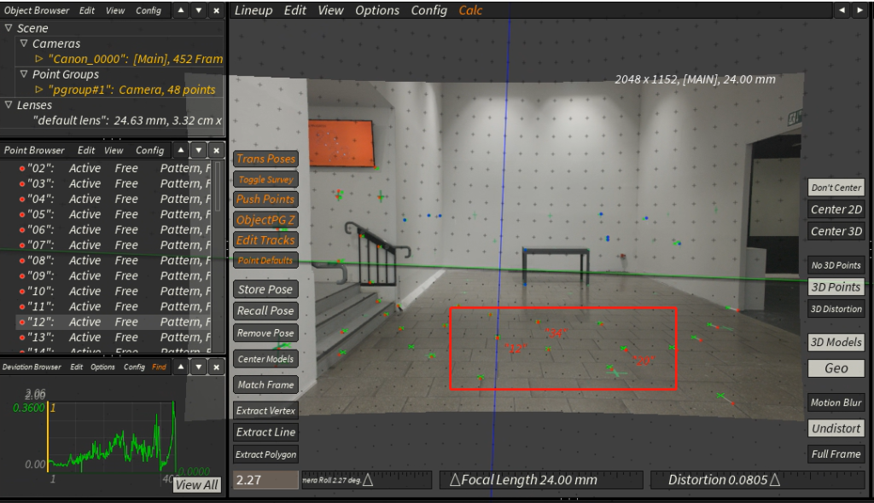Select the "default lens" entry
The width and height of the screenshot is (874, 503).
(127, 120)
